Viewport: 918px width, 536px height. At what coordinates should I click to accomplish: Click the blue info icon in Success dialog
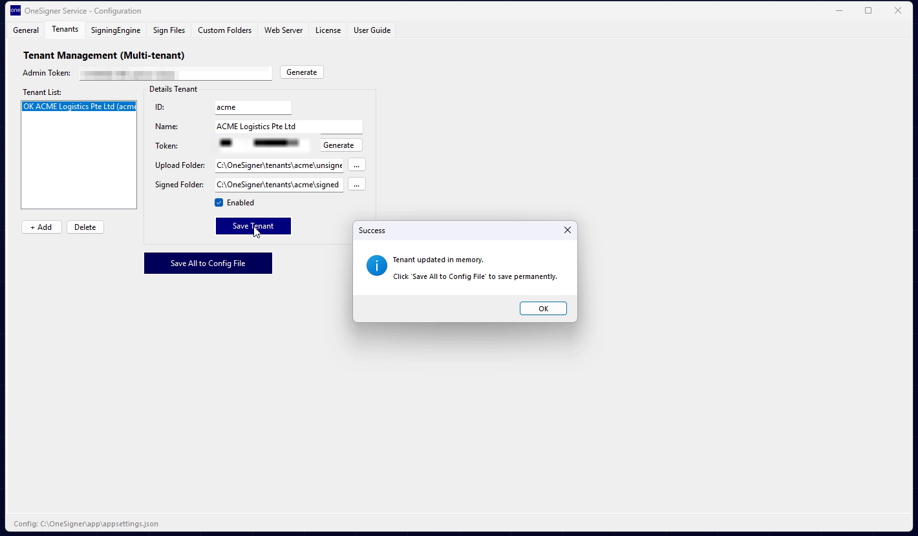pos(377,265)
